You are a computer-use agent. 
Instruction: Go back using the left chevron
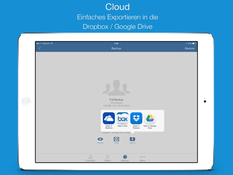40,48
